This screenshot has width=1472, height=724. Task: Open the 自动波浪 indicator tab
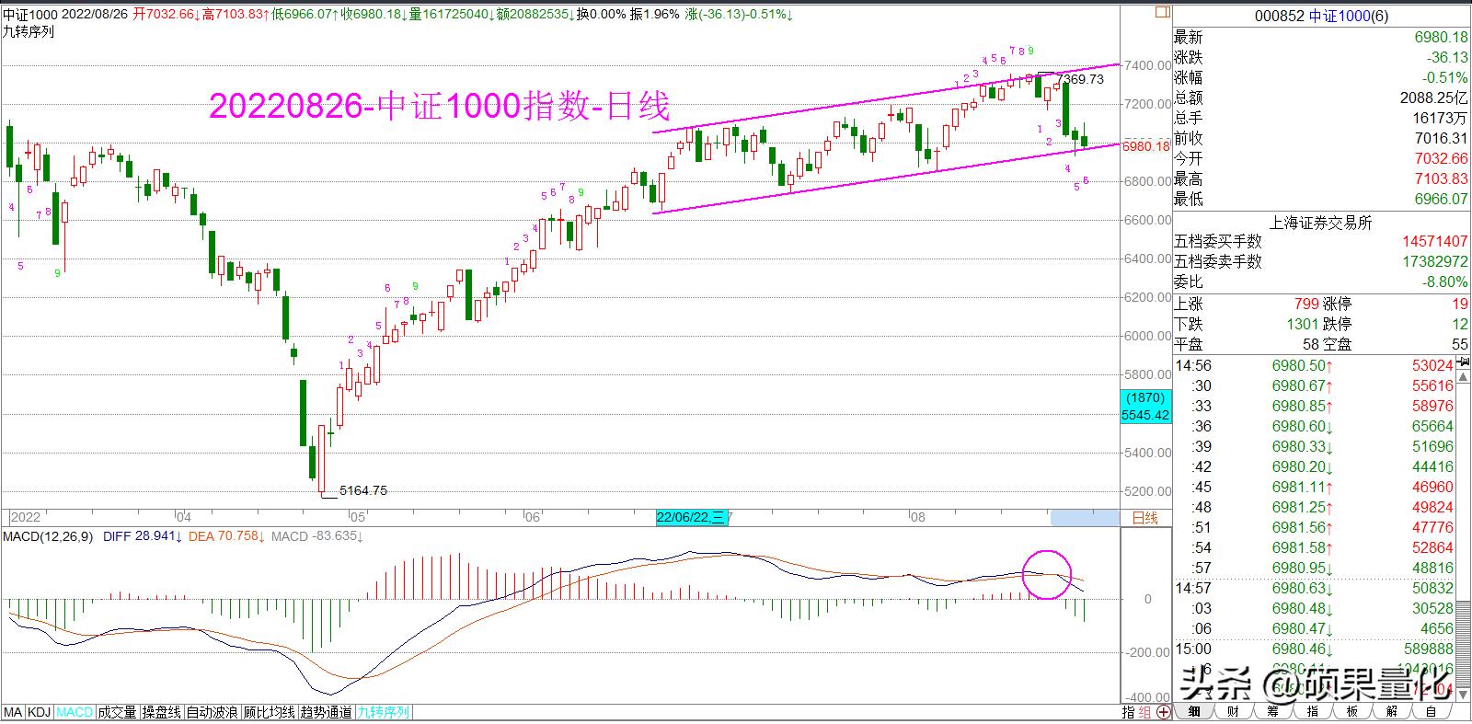click(x=212, y=713)
